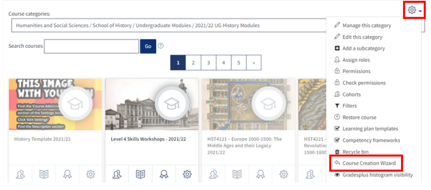Open History Template 2021/22 title link
The height and width of the screenshot is (190, 431).
tap(43, 139)
